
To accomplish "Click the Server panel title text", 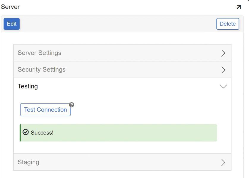I will point(10,7).
